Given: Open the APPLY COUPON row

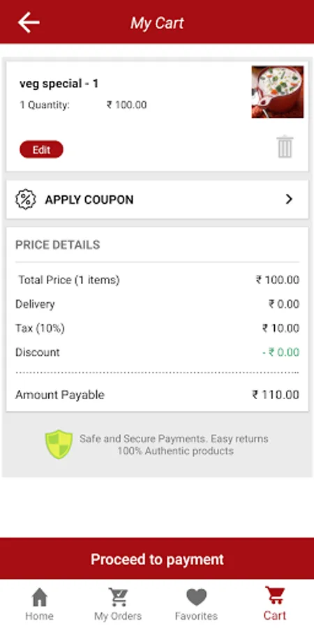Looking at the screenshot, I should tap(158, 200).
